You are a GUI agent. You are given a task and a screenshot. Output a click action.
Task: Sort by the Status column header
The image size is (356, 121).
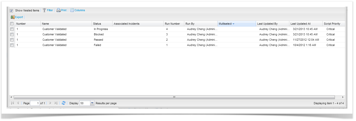[x=97, y=24]
